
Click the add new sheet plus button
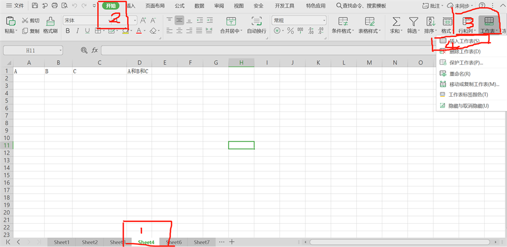pyautogui.click(x=232, y=242)
